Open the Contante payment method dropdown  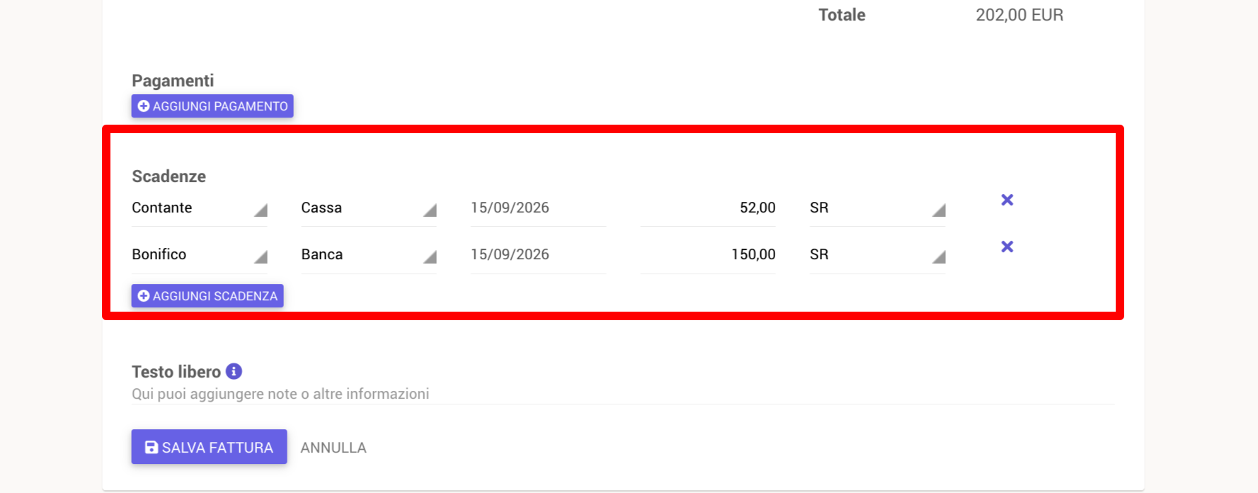[200, 208]
